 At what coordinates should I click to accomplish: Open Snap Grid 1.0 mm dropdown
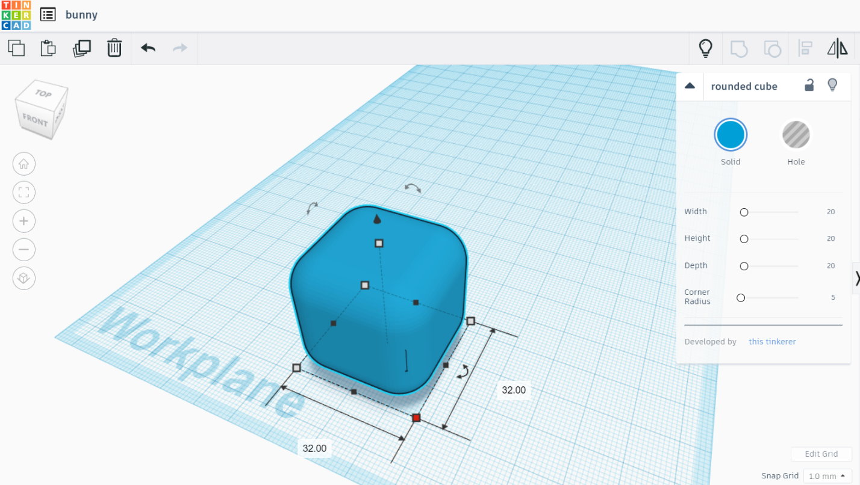tap(826, 476)
